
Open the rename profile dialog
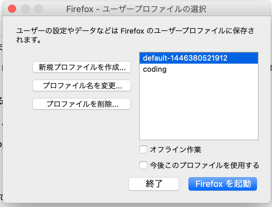click(82, 85)
